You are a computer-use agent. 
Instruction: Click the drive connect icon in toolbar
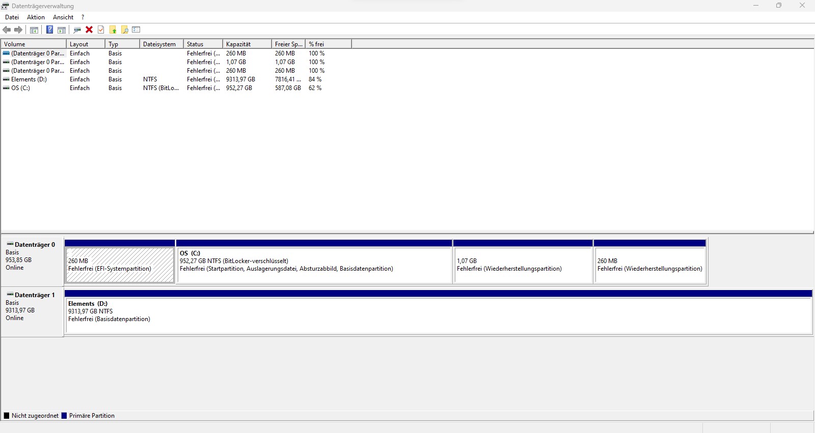click(77, 30)
